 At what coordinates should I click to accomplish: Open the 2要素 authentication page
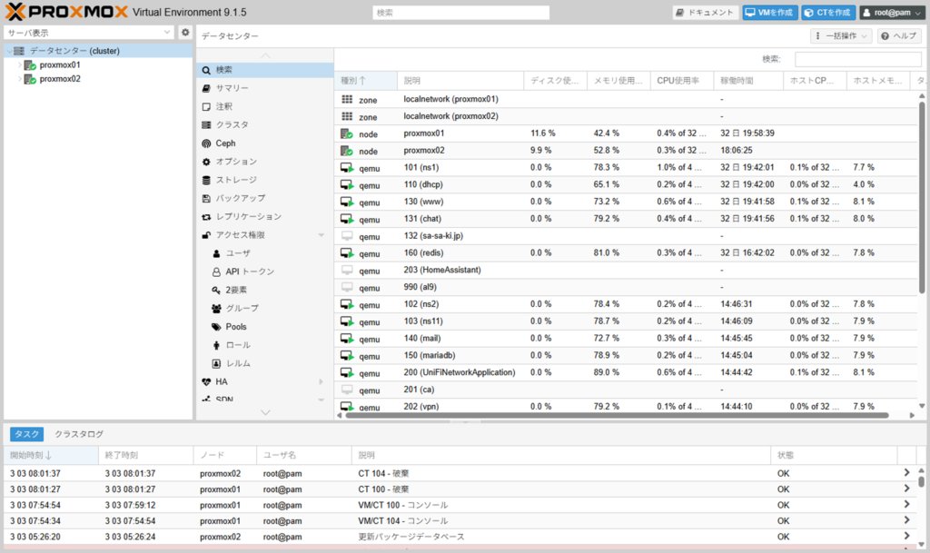236,290
